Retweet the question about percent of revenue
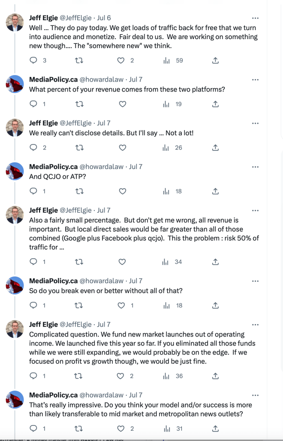This screenshot has height=441, width=283. coord(78,104)
